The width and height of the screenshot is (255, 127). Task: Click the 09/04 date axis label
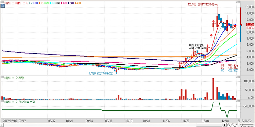[89, 121]
